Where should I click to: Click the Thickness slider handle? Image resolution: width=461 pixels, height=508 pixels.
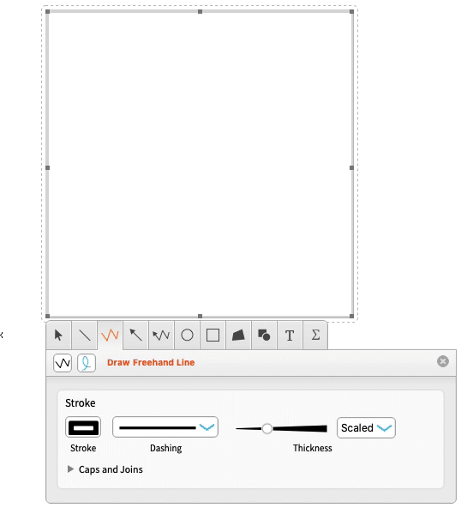(267, 429)
